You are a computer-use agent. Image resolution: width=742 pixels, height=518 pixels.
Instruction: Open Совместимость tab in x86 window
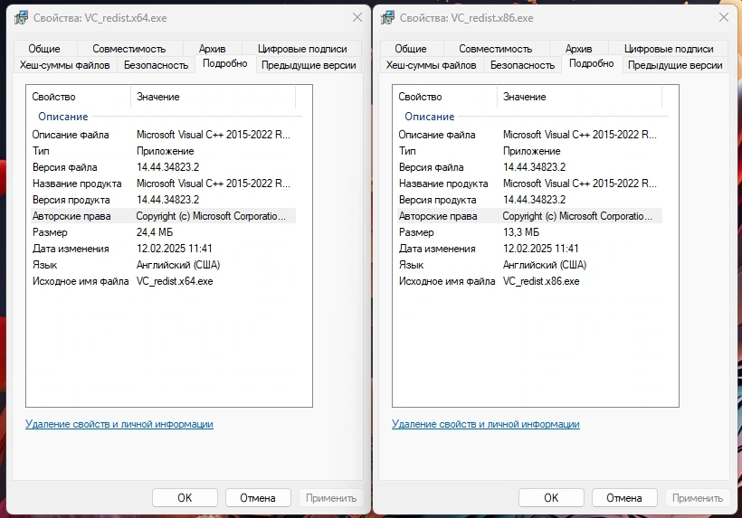(496, 49)
